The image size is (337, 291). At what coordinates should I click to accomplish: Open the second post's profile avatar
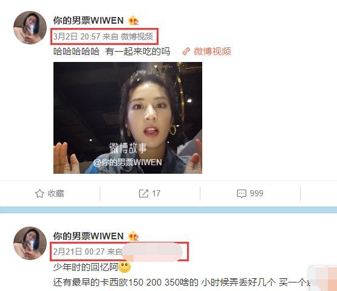pyautogui.click(x=30, y=243)
